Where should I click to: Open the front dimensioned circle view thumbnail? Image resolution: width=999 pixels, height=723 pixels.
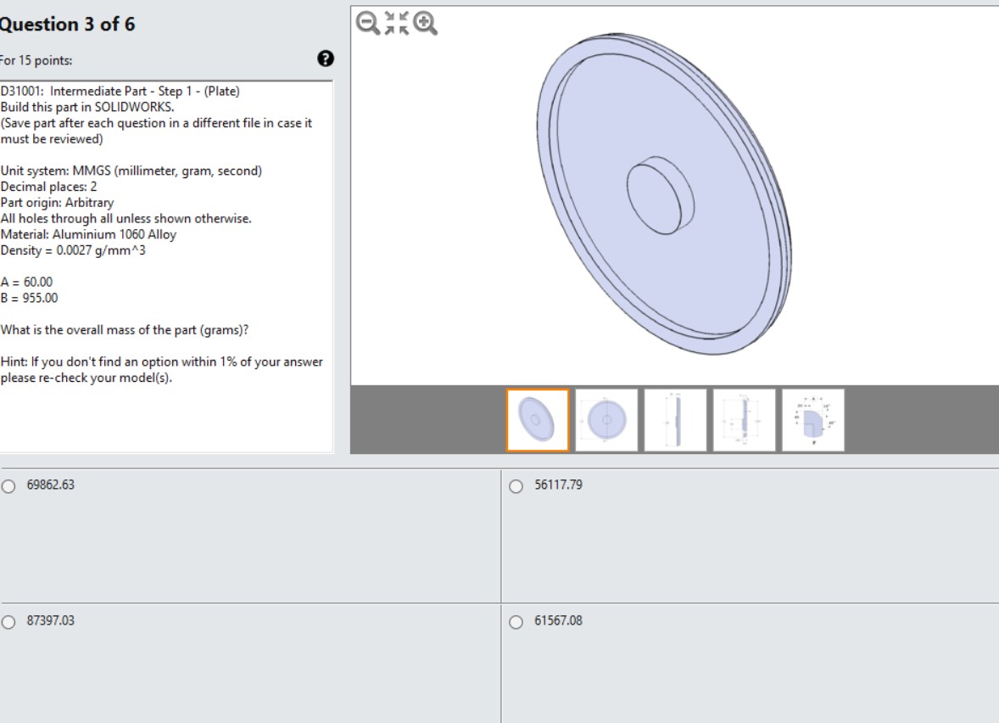(604, 419)
